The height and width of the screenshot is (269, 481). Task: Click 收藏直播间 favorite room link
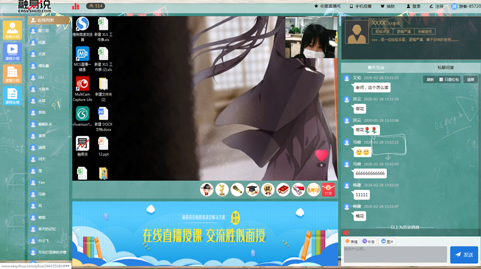327,6
